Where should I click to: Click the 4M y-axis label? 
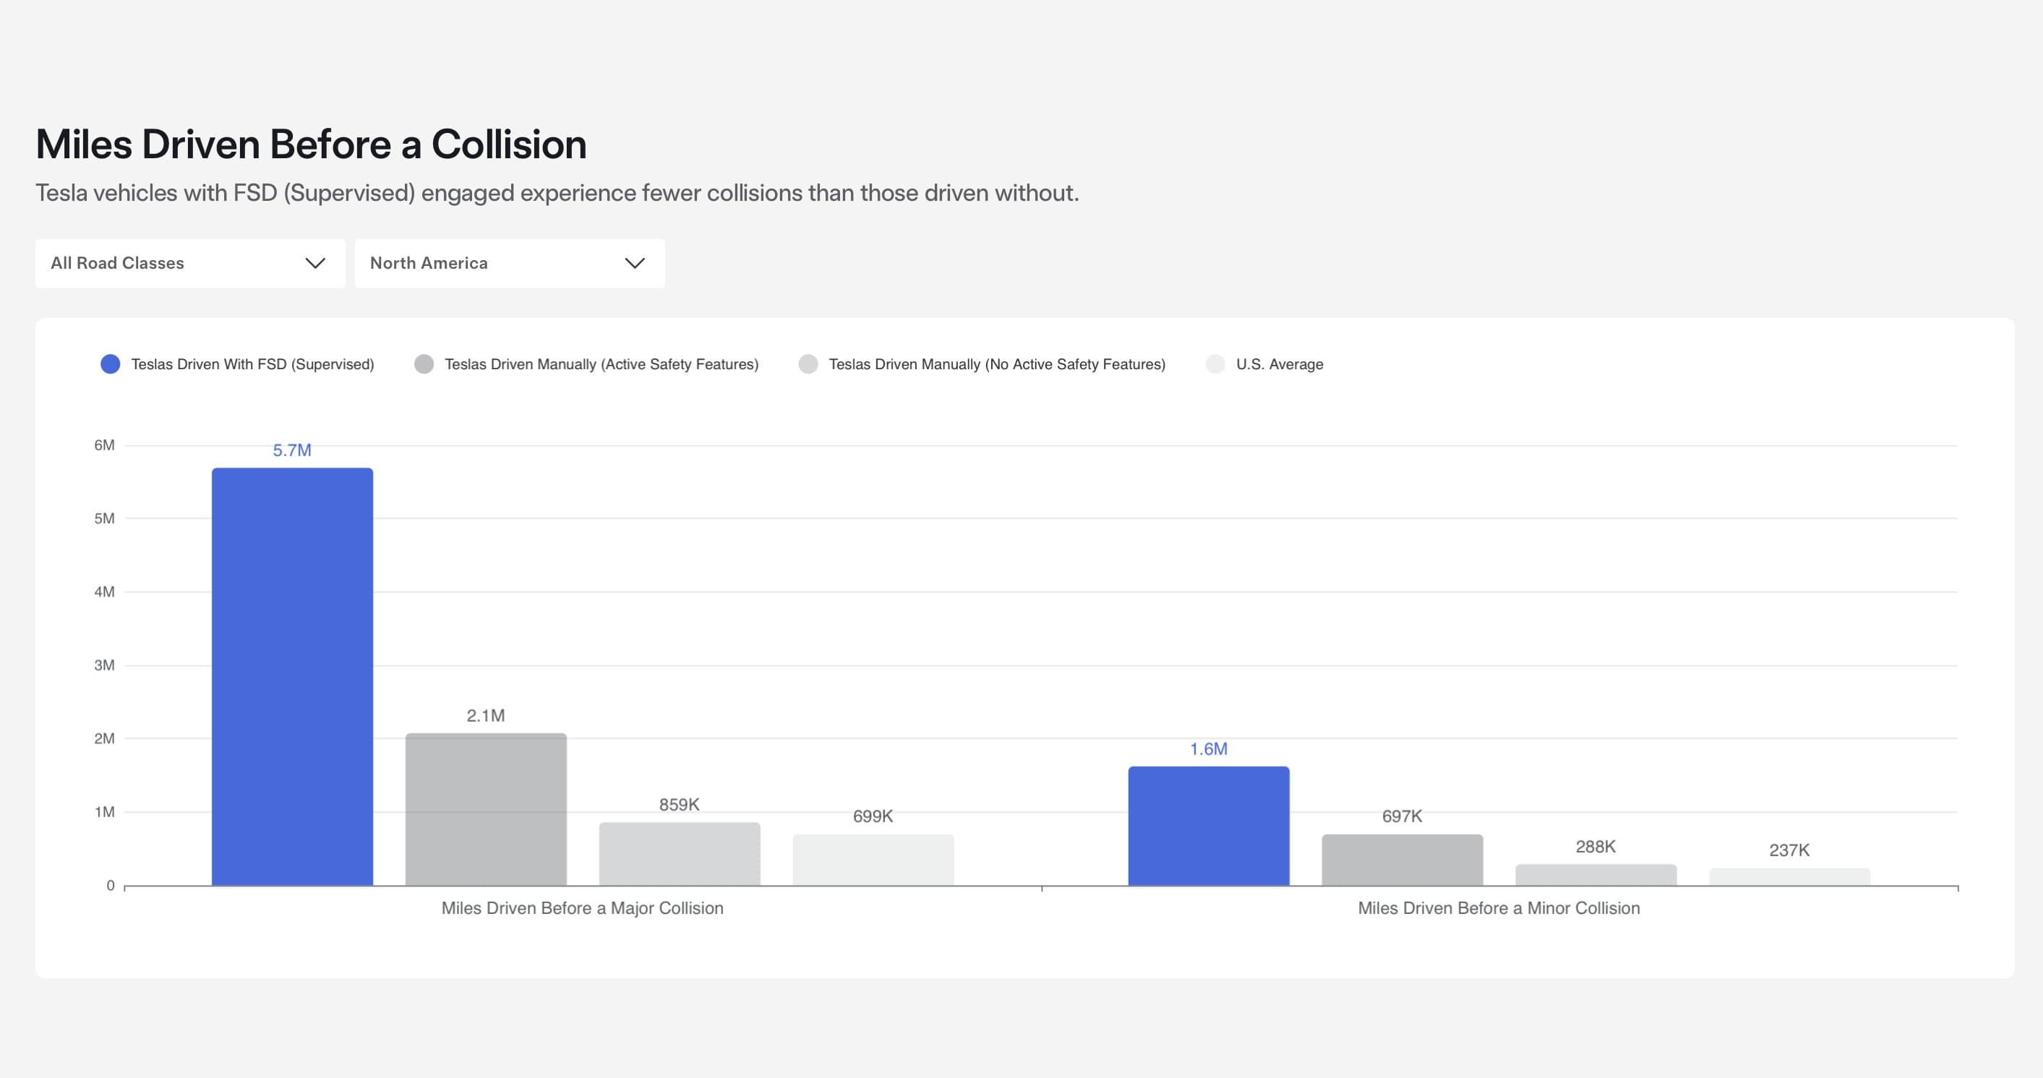tap(104, 592)
